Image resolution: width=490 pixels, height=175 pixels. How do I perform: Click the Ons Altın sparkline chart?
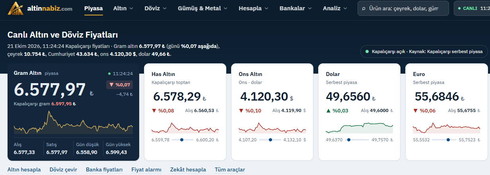pyautogui.click(x=272, y=128)
